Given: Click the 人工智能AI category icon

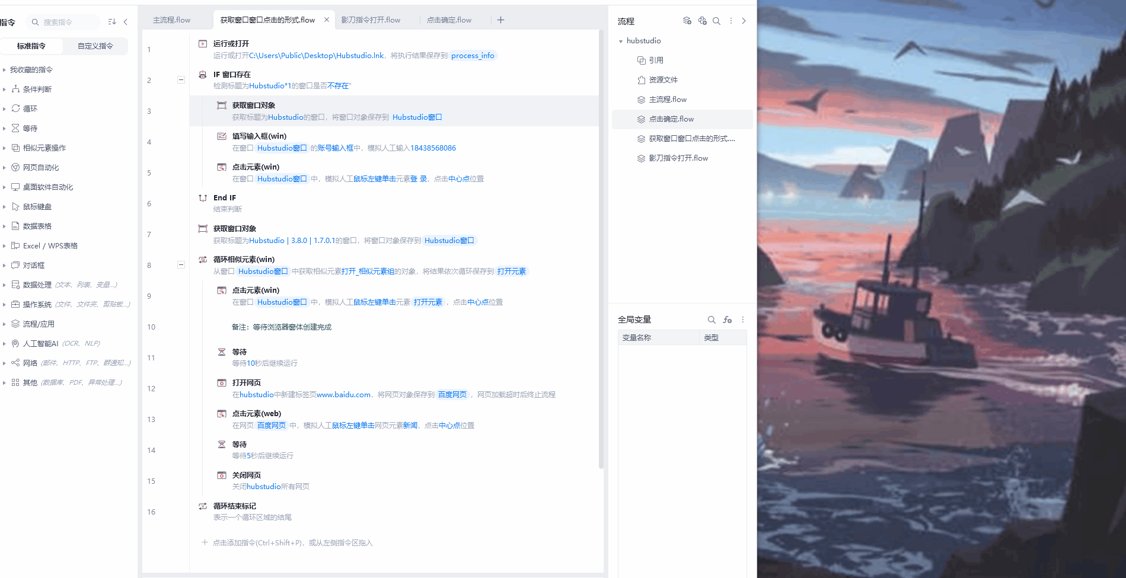Looking at the screenshot, I should tap(15, 343).
